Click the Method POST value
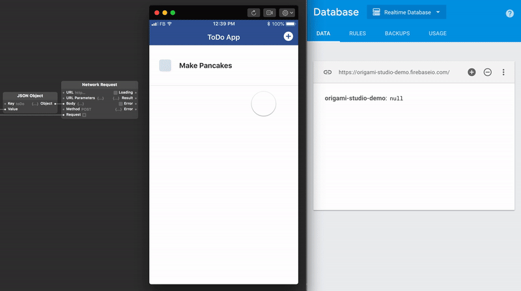The height and width of the screenshot is (291, 521). (x=86, y=109)
